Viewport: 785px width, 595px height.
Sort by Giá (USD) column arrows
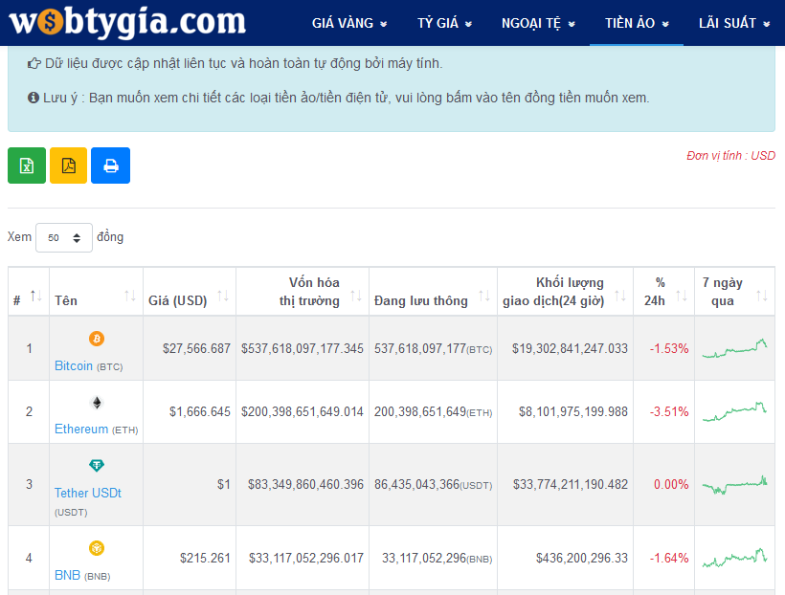pyautogui.click(x=223, y=296)
